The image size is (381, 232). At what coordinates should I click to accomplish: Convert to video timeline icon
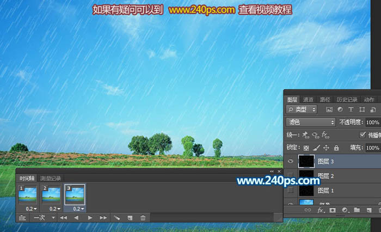tap(22, 218)
